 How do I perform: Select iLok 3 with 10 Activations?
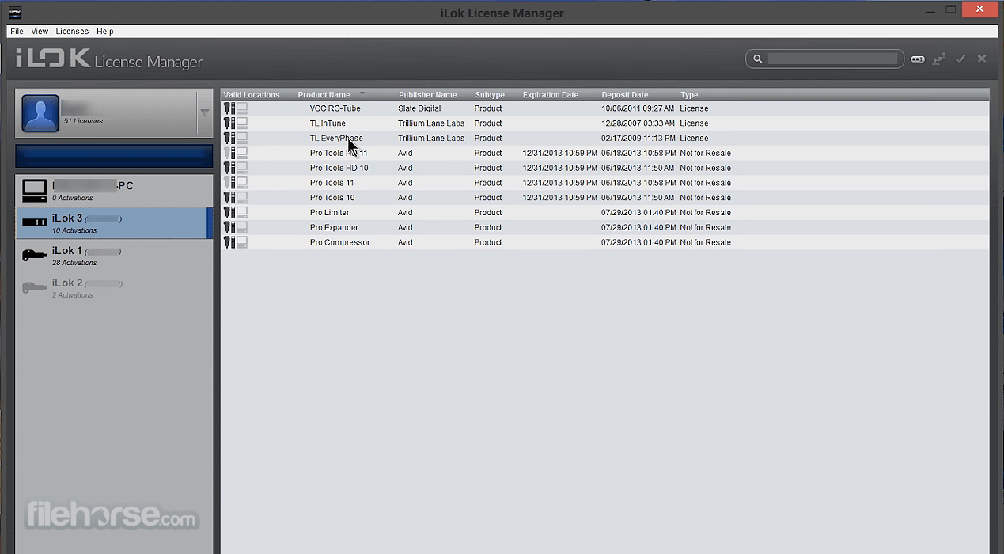(x=114, y=223)
